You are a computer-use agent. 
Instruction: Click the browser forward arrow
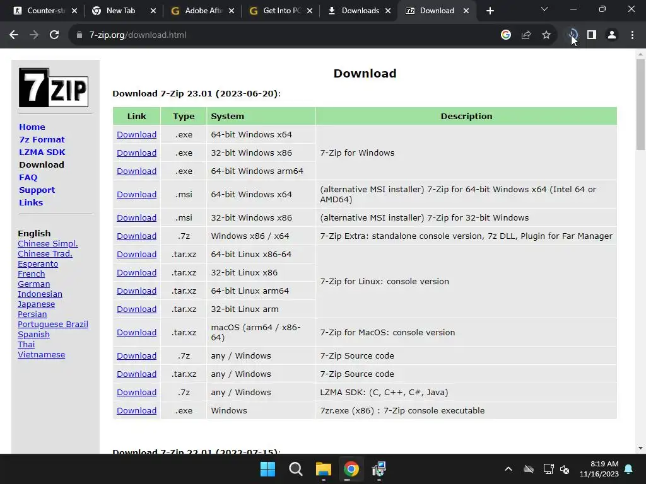coord(34,35)
